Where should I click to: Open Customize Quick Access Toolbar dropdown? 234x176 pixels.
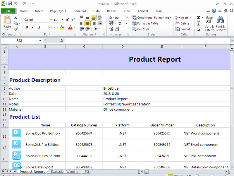pos(33,4)
